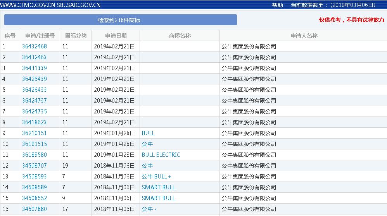Open registration number 36191515
The width and height of the screenshot is (387, 216).
[x=34, y=144]
